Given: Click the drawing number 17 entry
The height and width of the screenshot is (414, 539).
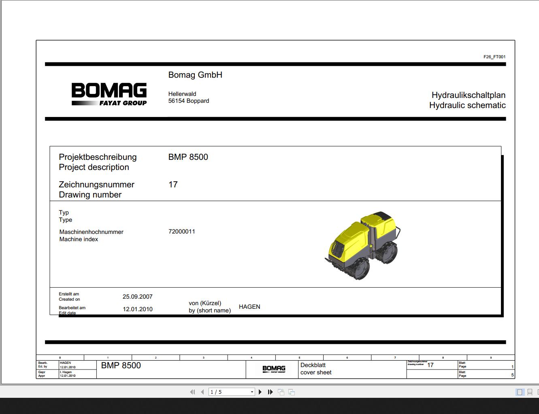Looking at the screenshot, I should click(x=173, y=185).
